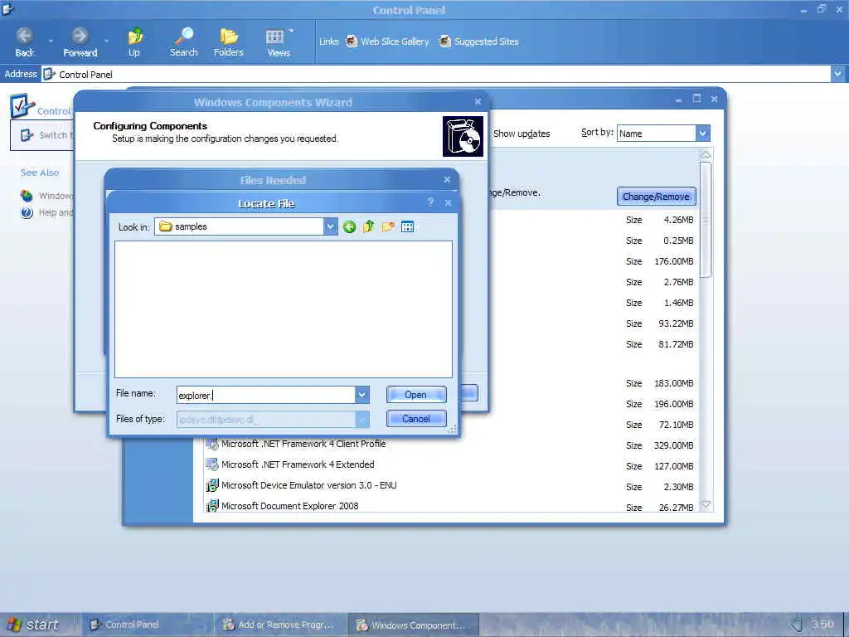This screenshot has width=849, height=637.
Task: Select Microsoft .NET Framework 4 Extended
Action: click(298, 464)
